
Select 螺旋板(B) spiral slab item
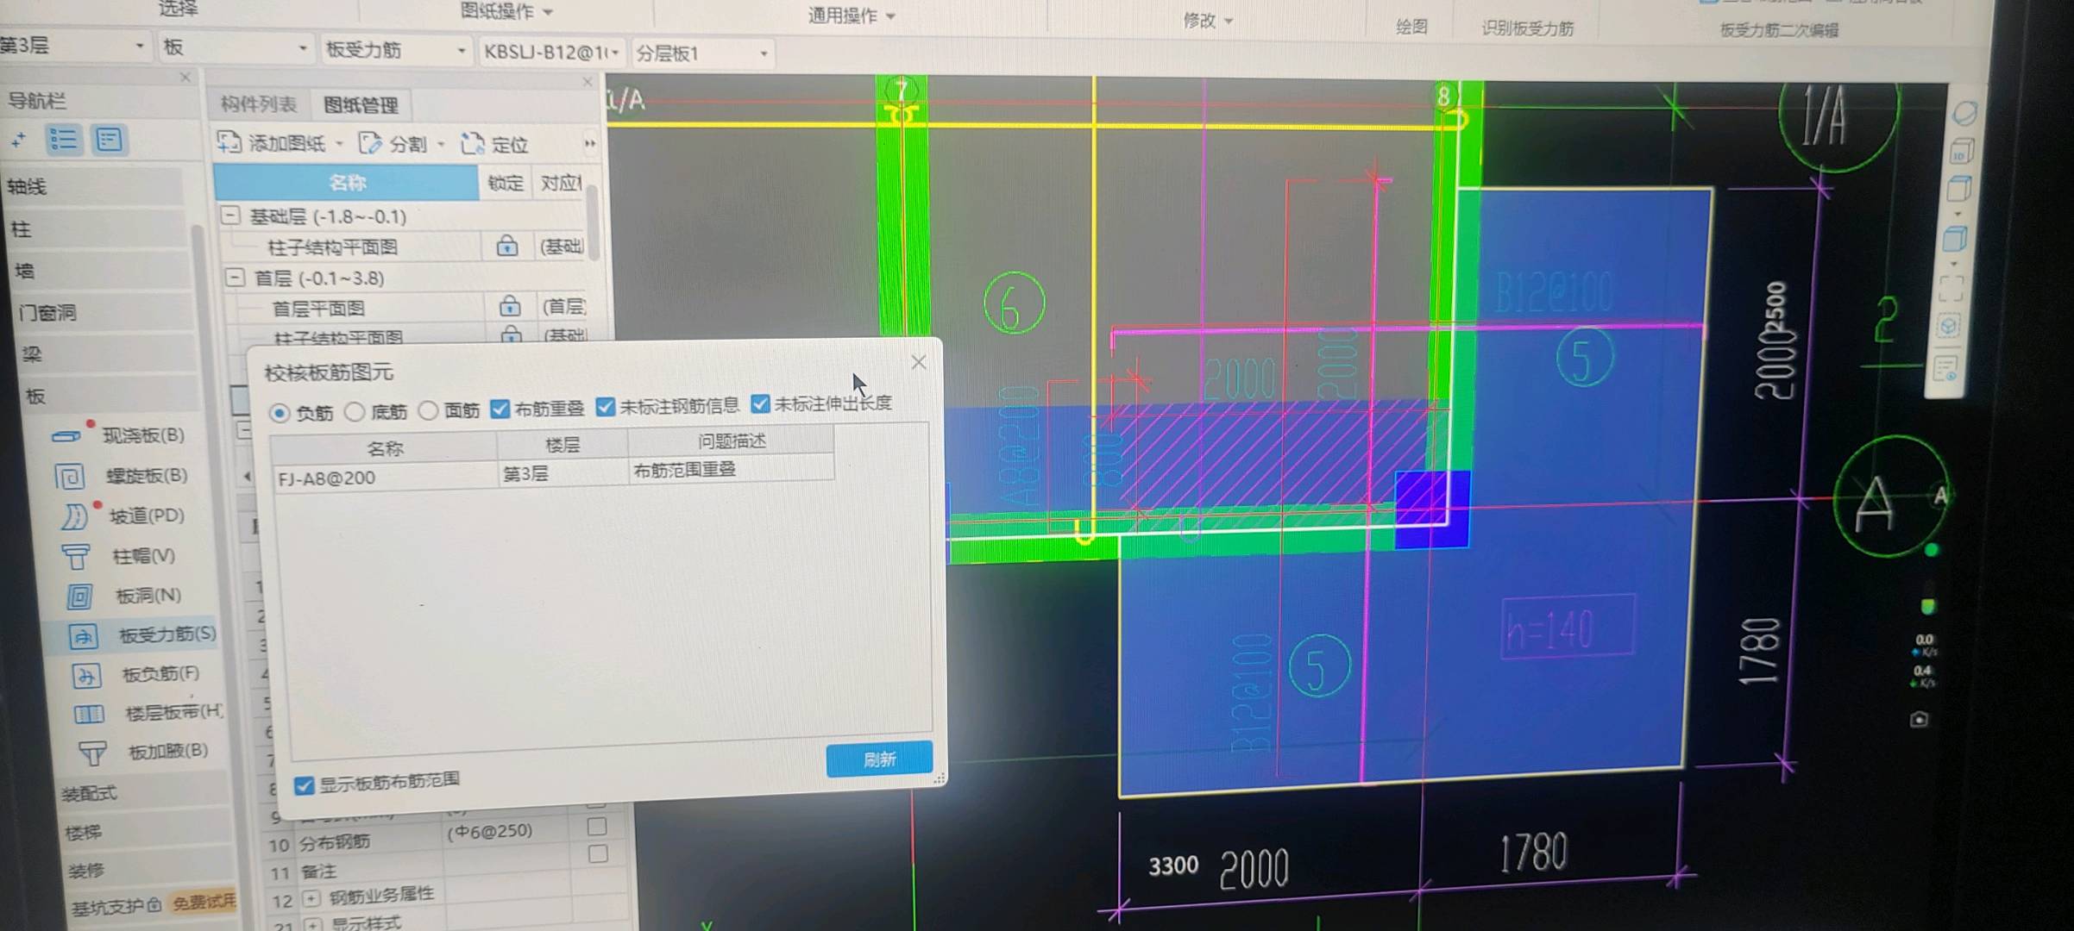coord(122,475)
